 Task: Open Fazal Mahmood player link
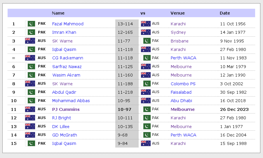coord(68,24)
